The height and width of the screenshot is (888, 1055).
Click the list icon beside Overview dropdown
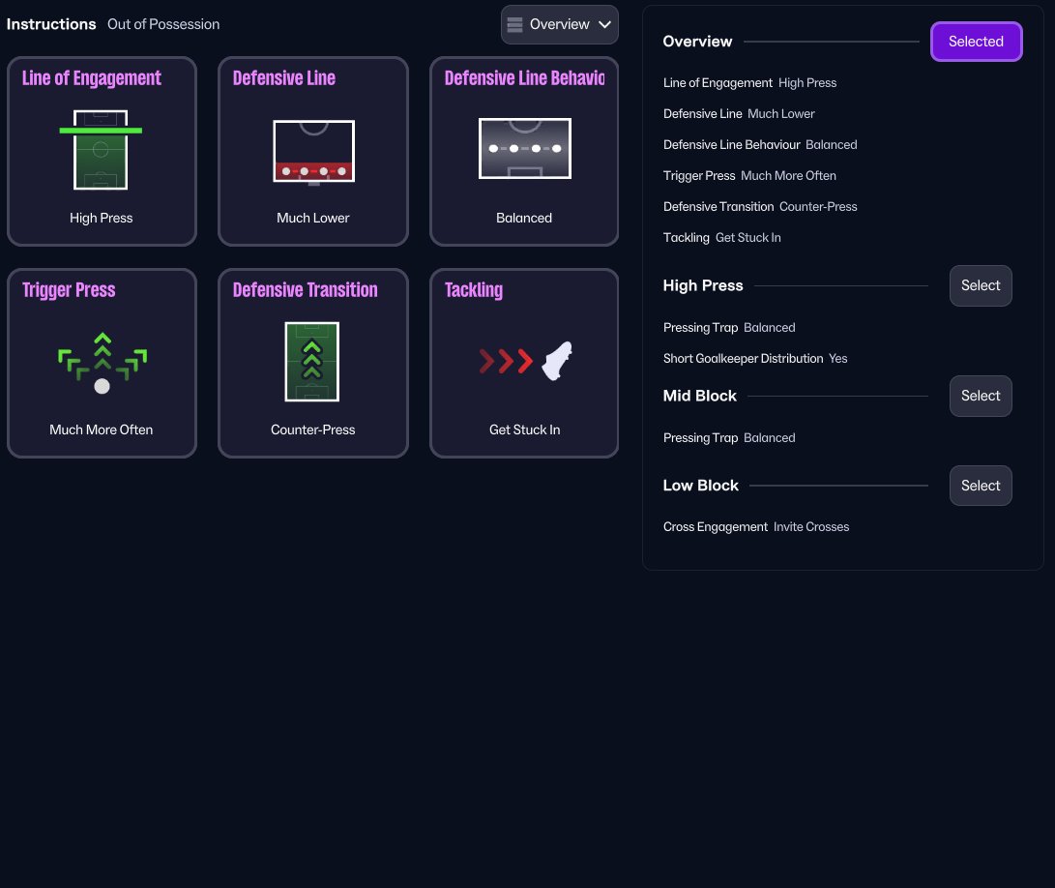click(514, 25)
